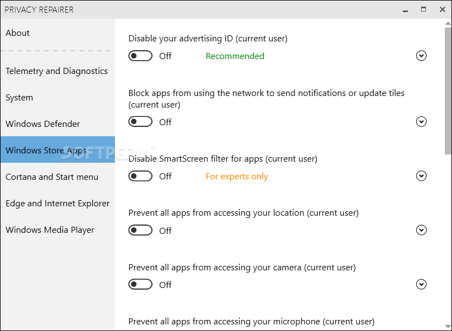Expand details for SmartScreen filter setting
The width and height of the screenshot is (452, 331).
click(x=421, y=176)
